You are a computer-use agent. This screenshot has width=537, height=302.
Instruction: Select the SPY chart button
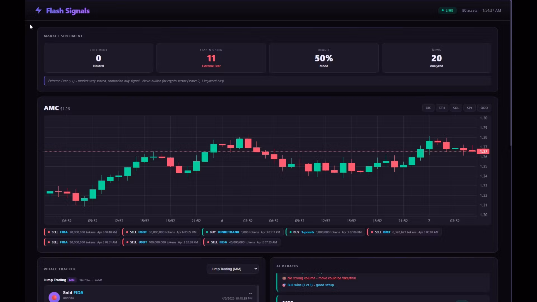[470, 108]
